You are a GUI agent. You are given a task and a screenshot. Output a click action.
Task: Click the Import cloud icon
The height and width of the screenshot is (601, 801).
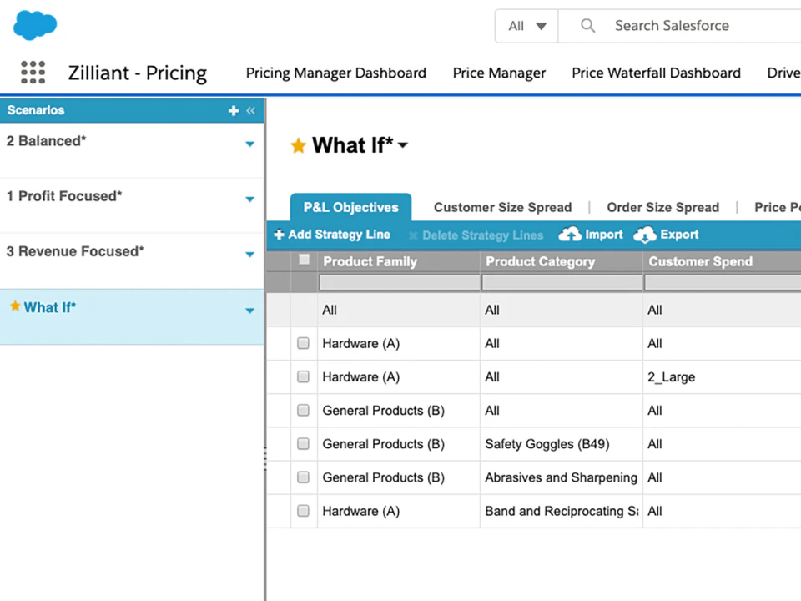(571, 235)
